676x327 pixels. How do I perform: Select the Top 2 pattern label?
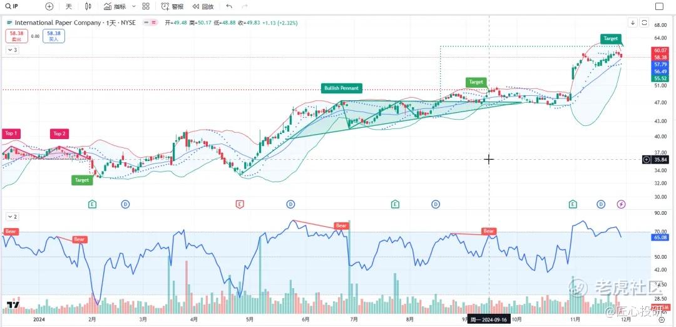pos(59,133)
